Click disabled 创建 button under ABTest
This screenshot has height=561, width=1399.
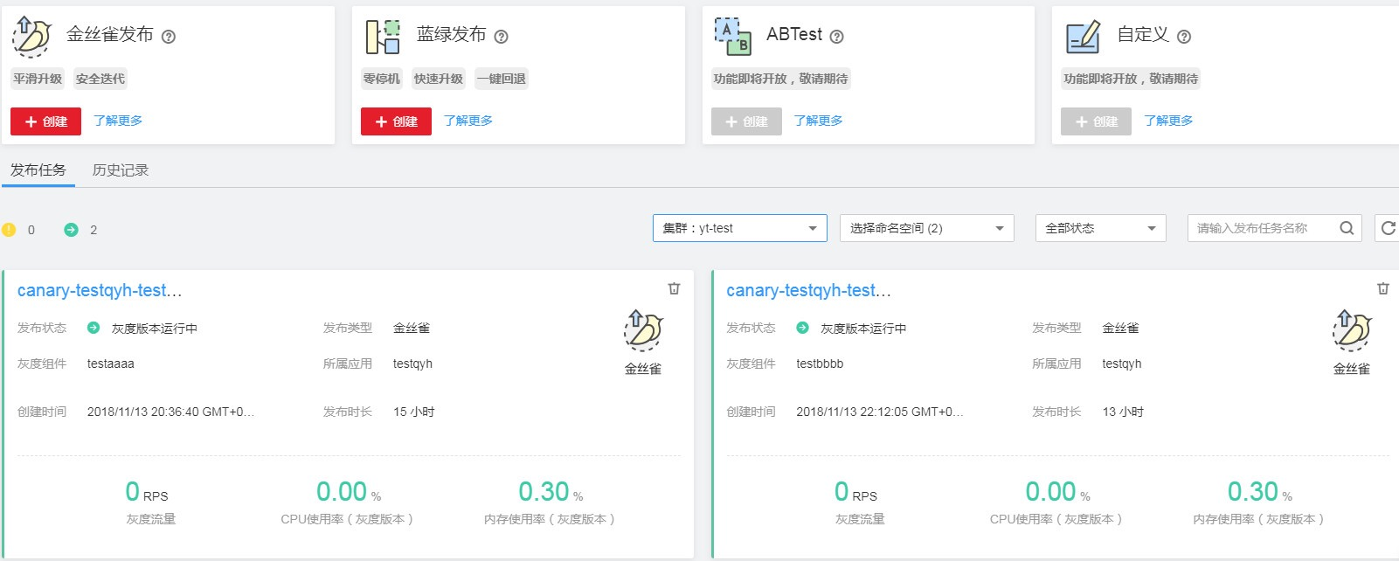point(746,121)
